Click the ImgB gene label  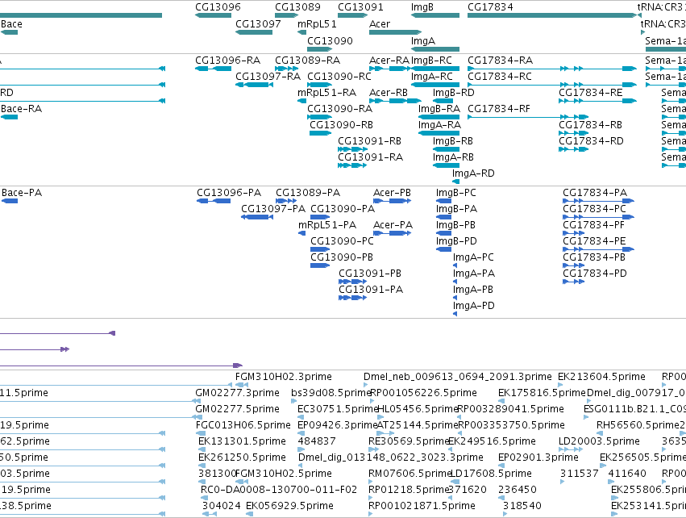click(x=422, y=7)
